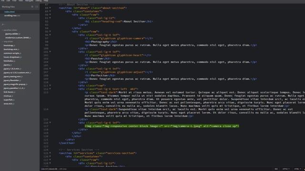Fold the col-lg-12 div at line 91

50,18
